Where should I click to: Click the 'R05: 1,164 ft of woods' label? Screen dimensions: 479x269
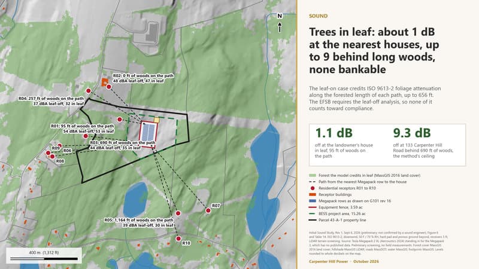(139, 220)
